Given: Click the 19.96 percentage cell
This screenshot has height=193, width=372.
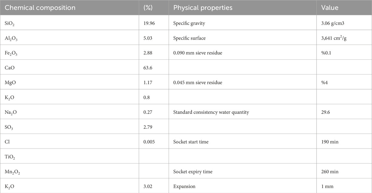Looking at the screenshot, I should (148, 23).
